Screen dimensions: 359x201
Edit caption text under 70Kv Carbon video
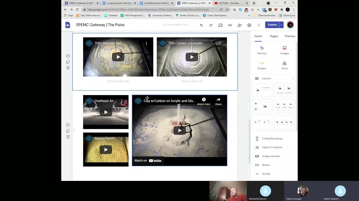click(x=192, y=81)
